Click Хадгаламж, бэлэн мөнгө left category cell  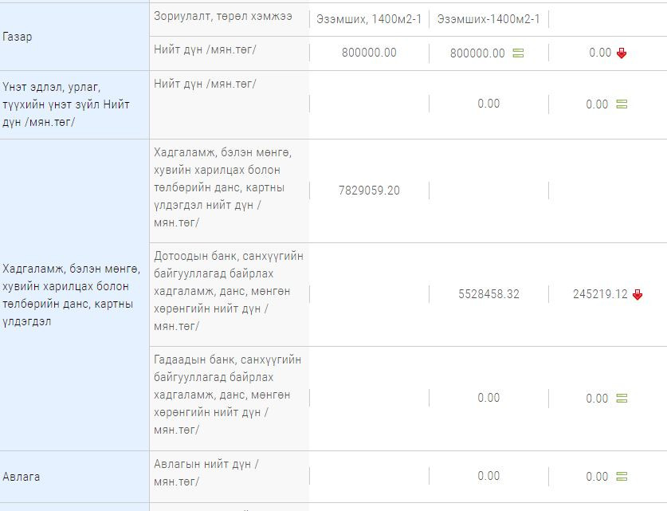pos(74,295)
